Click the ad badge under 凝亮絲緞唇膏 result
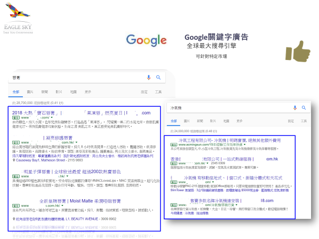This screenshot has width=319, height=239. [x=16, y=142]
